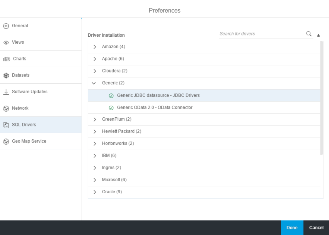Click the Geo Map Service globe icon
The width and height of the screenshot is (329, 235).
point(6,141)
